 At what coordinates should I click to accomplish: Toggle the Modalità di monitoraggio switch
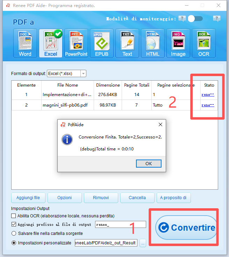pos(195,19)
